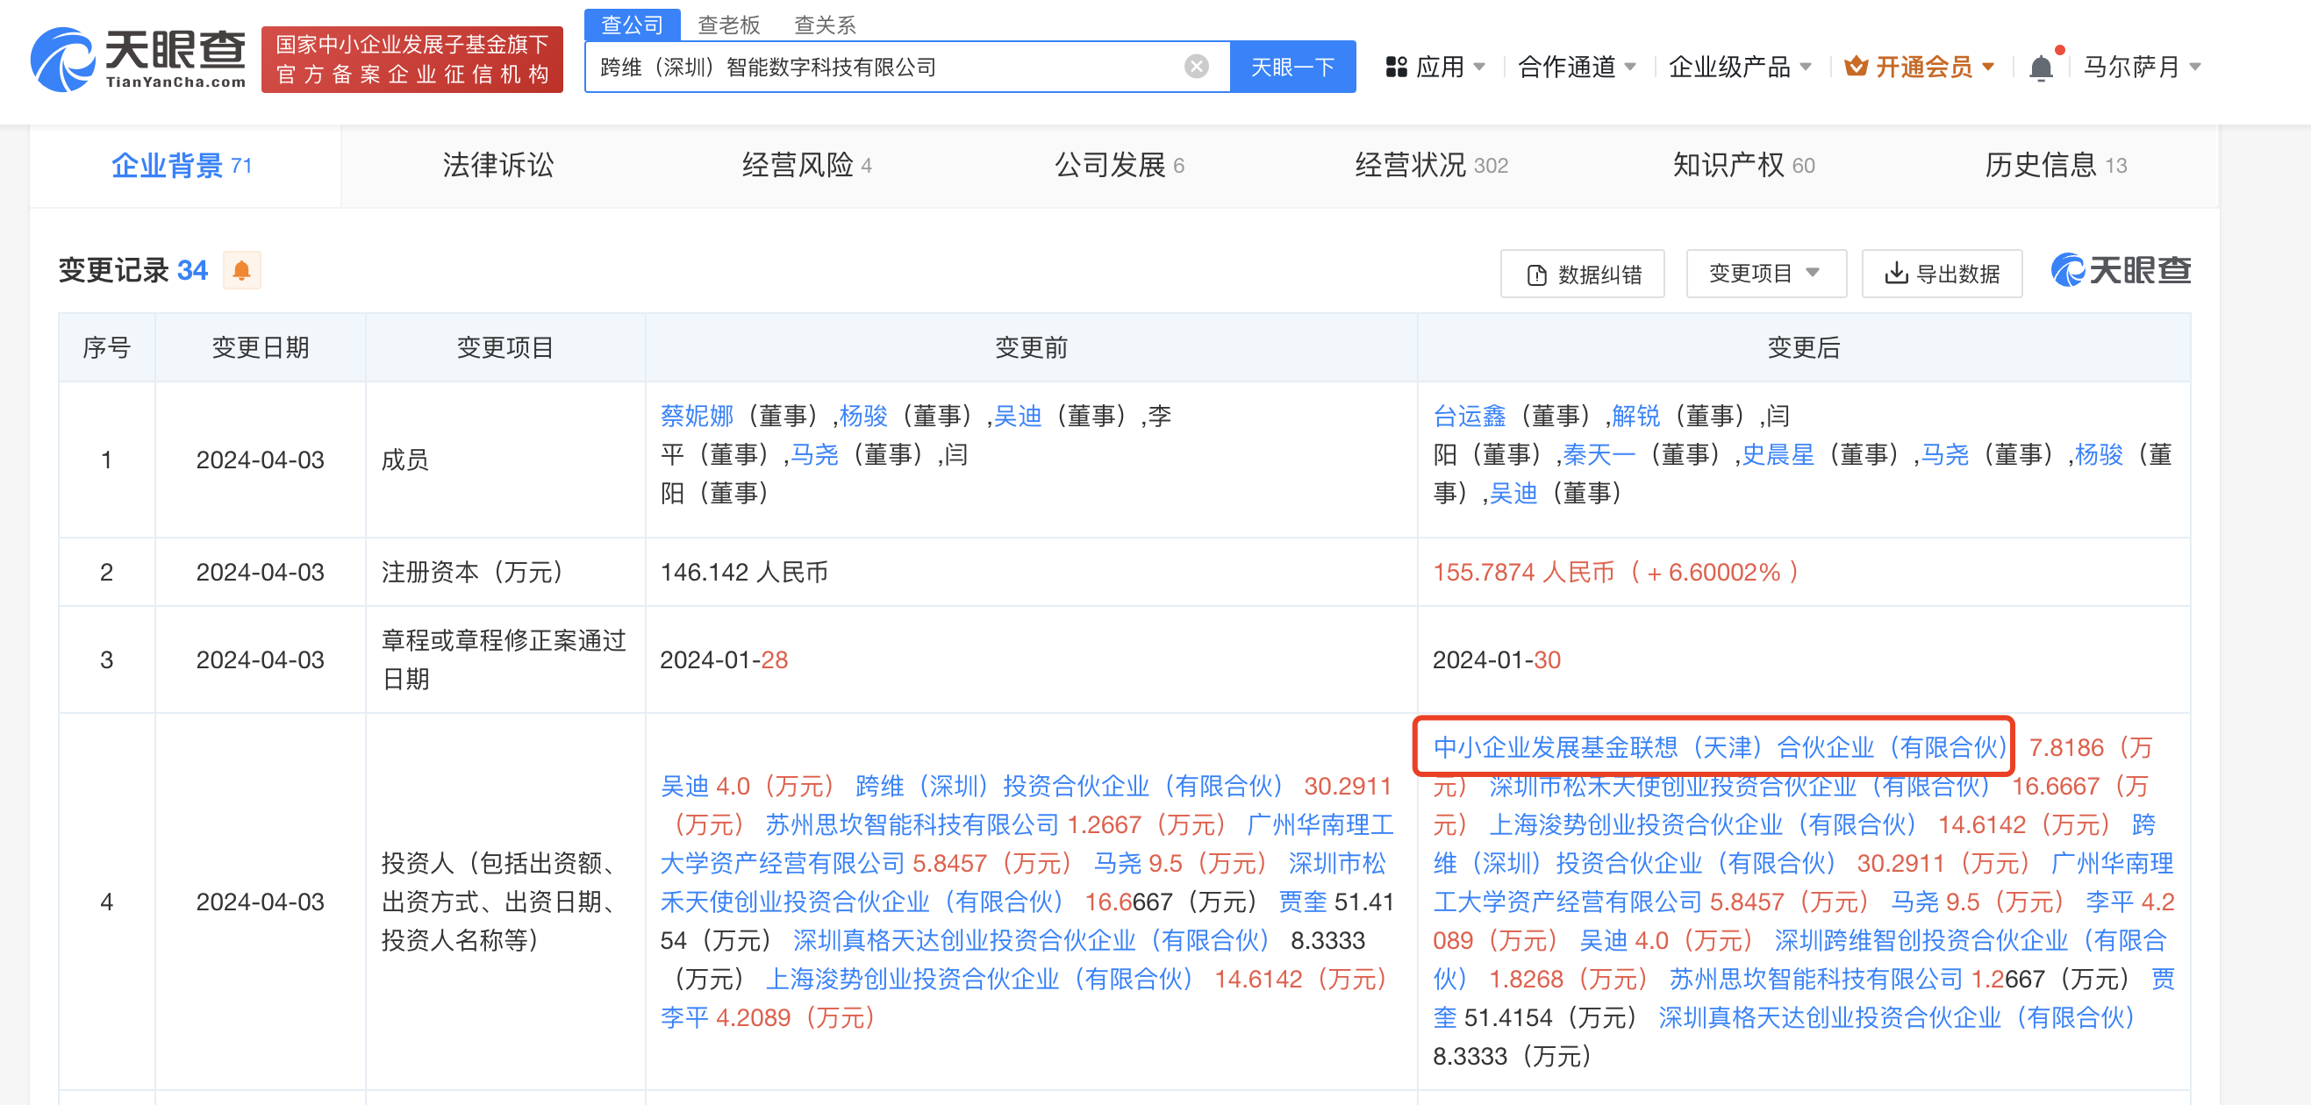Click the 台运鑫 director link
Viewport: 2311px width, 1105px height.
(x=1470, y=416)
